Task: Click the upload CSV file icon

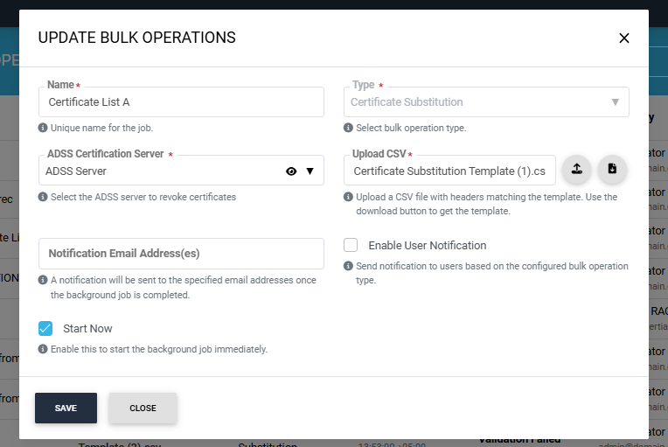Action: pos(576,170)
